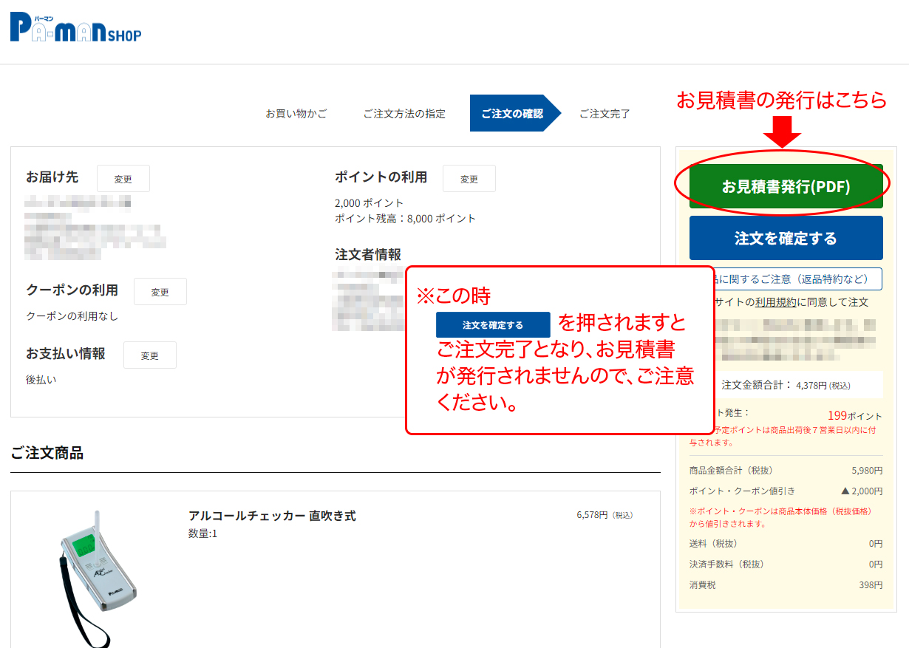Screen dimensions: 909x648
Task: Click the active ご注文の確認 step
Action: click(x=512, y=114)
